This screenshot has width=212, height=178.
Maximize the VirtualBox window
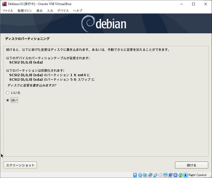click(x=193, y=4)
